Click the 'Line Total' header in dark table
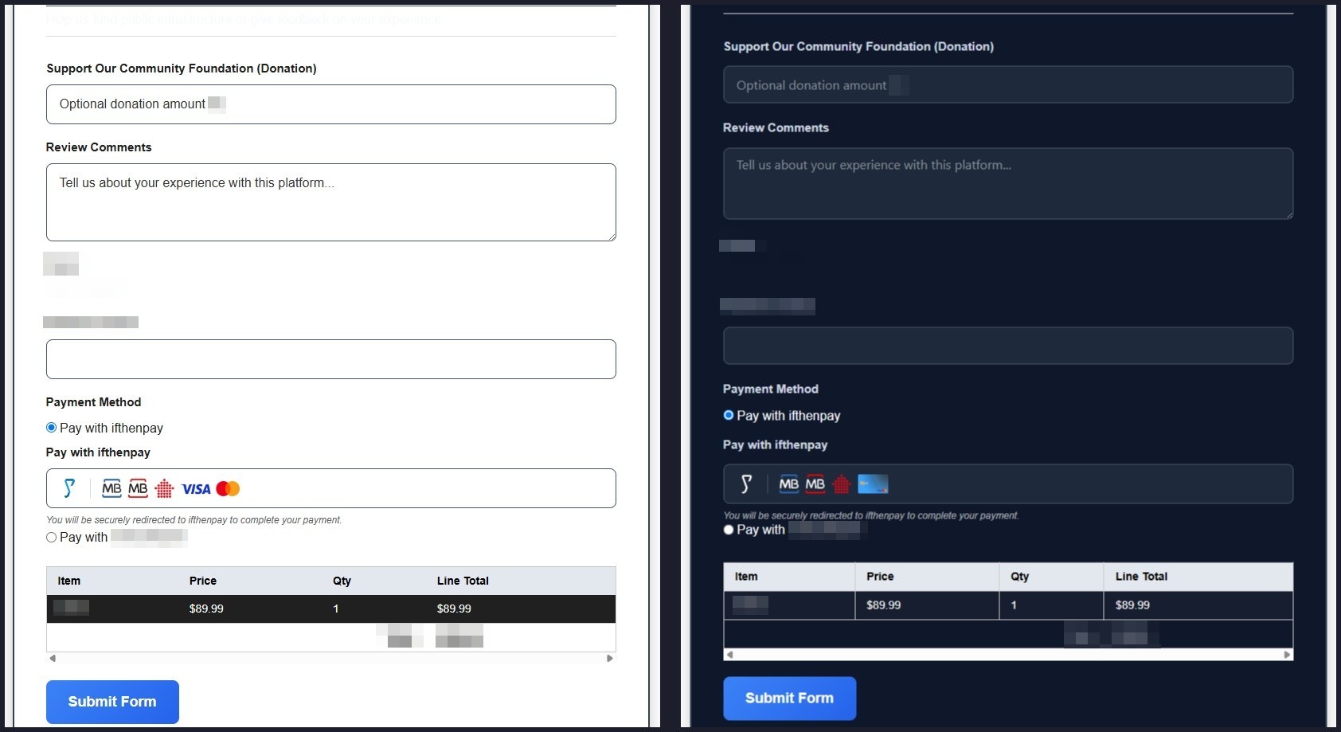This screenshot has width=1341, height=732. 1141,576
